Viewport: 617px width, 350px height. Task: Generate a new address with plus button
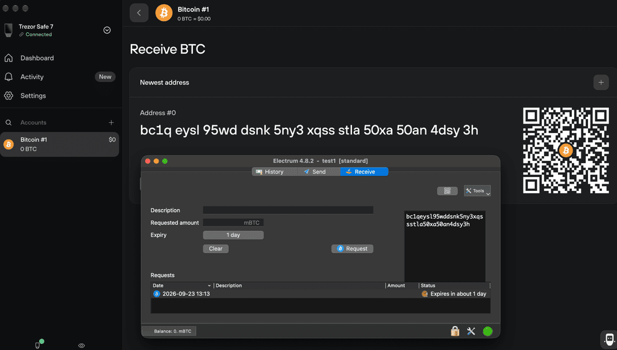[601, 83]
